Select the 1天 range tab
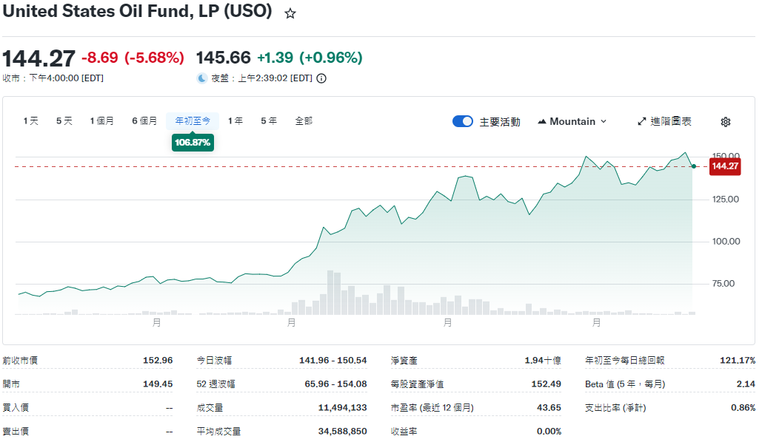Screen dimensions: 762x439 [x=30, y=120]
